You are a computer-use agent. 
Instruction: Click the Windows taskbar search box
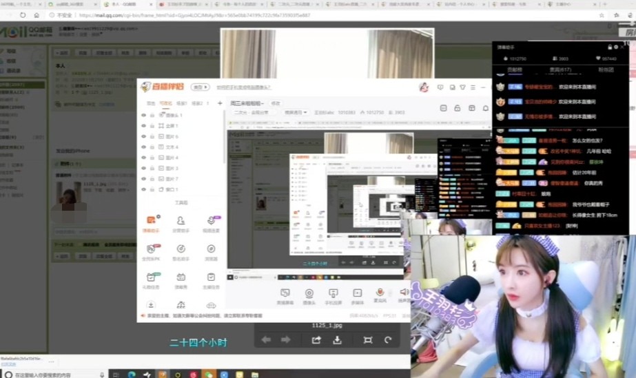pos(54,375)
